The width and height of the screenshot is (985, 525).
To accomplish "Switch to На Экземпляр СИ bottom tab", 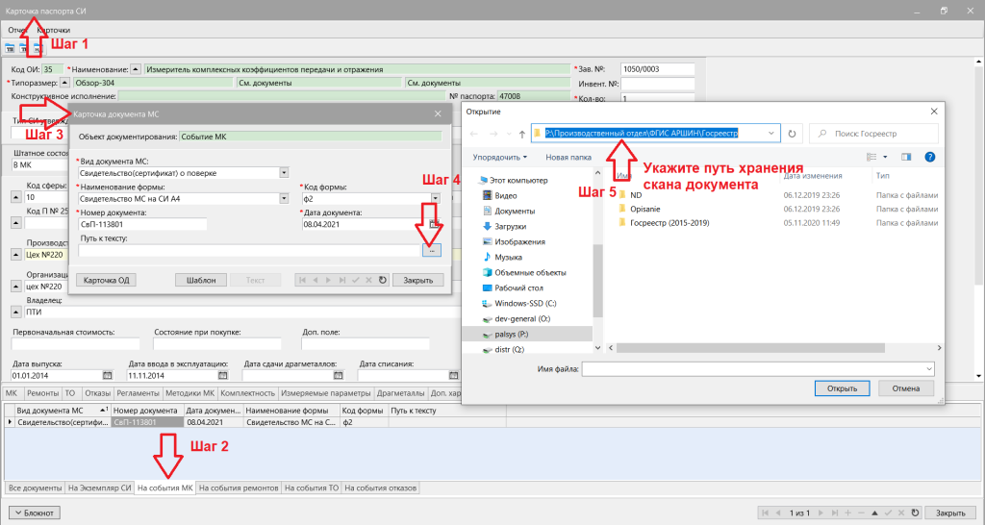I will point(100,487).
